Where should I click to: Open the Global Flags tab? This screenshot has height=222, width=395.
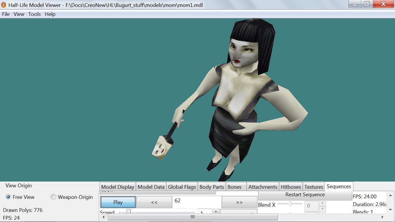[x=182, y=187]
